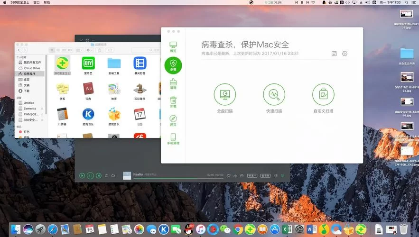Pause playback in the music player
This screenshot has height=237, width=419.
click(90, 175)
